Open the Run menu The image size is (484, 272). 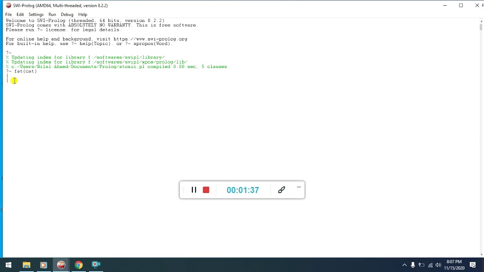52,14
